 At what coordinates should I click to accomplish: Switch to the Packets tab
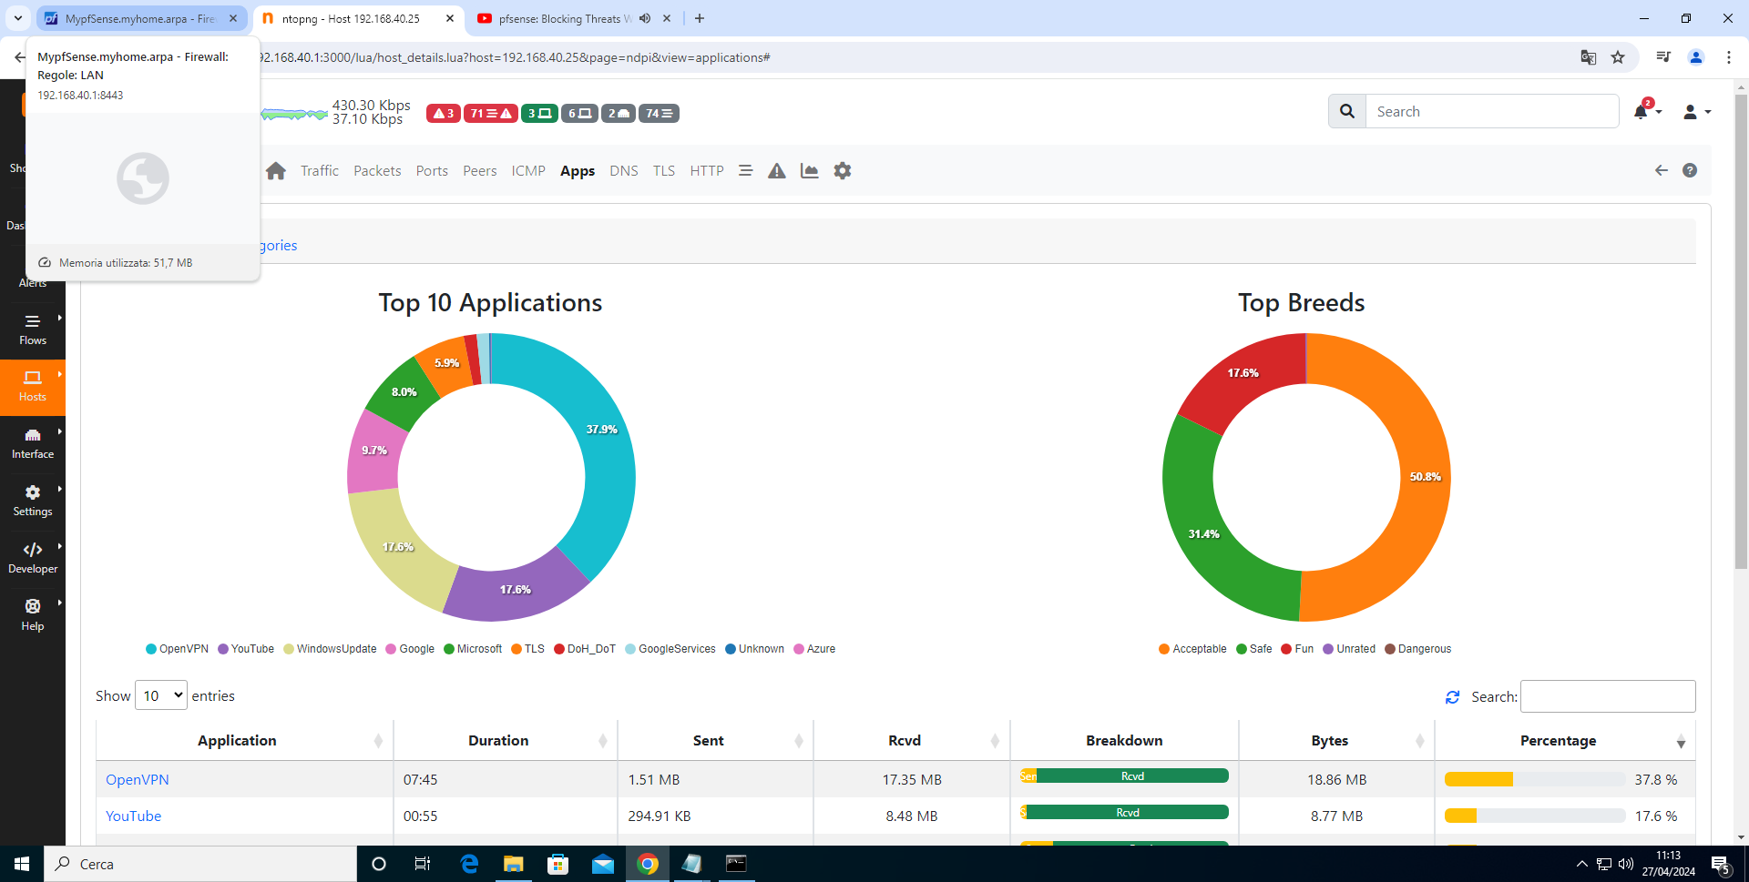point(377,170)
